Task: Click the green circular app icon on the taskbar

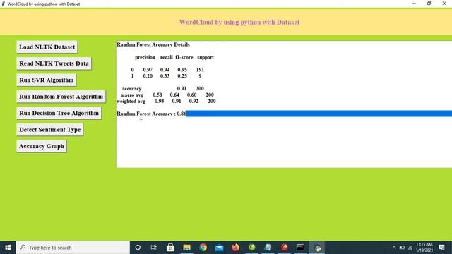Action: [x=252, y=248]
